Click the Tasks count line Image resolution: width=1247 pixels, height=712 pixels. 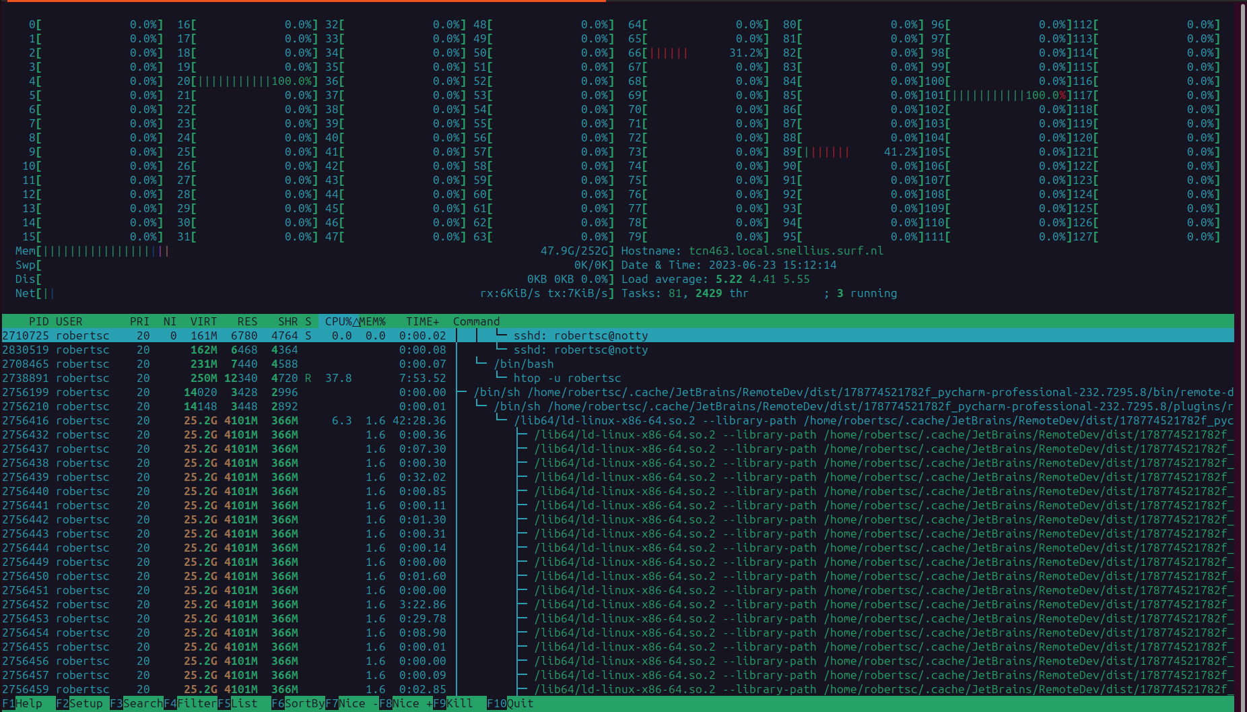coord(759,293)
